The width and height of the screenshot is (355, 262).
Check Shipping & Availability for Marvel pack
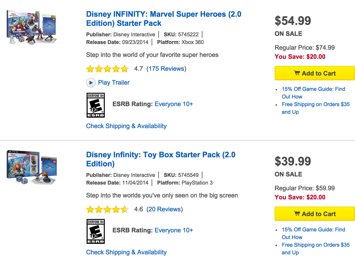[x=126, y=126]
